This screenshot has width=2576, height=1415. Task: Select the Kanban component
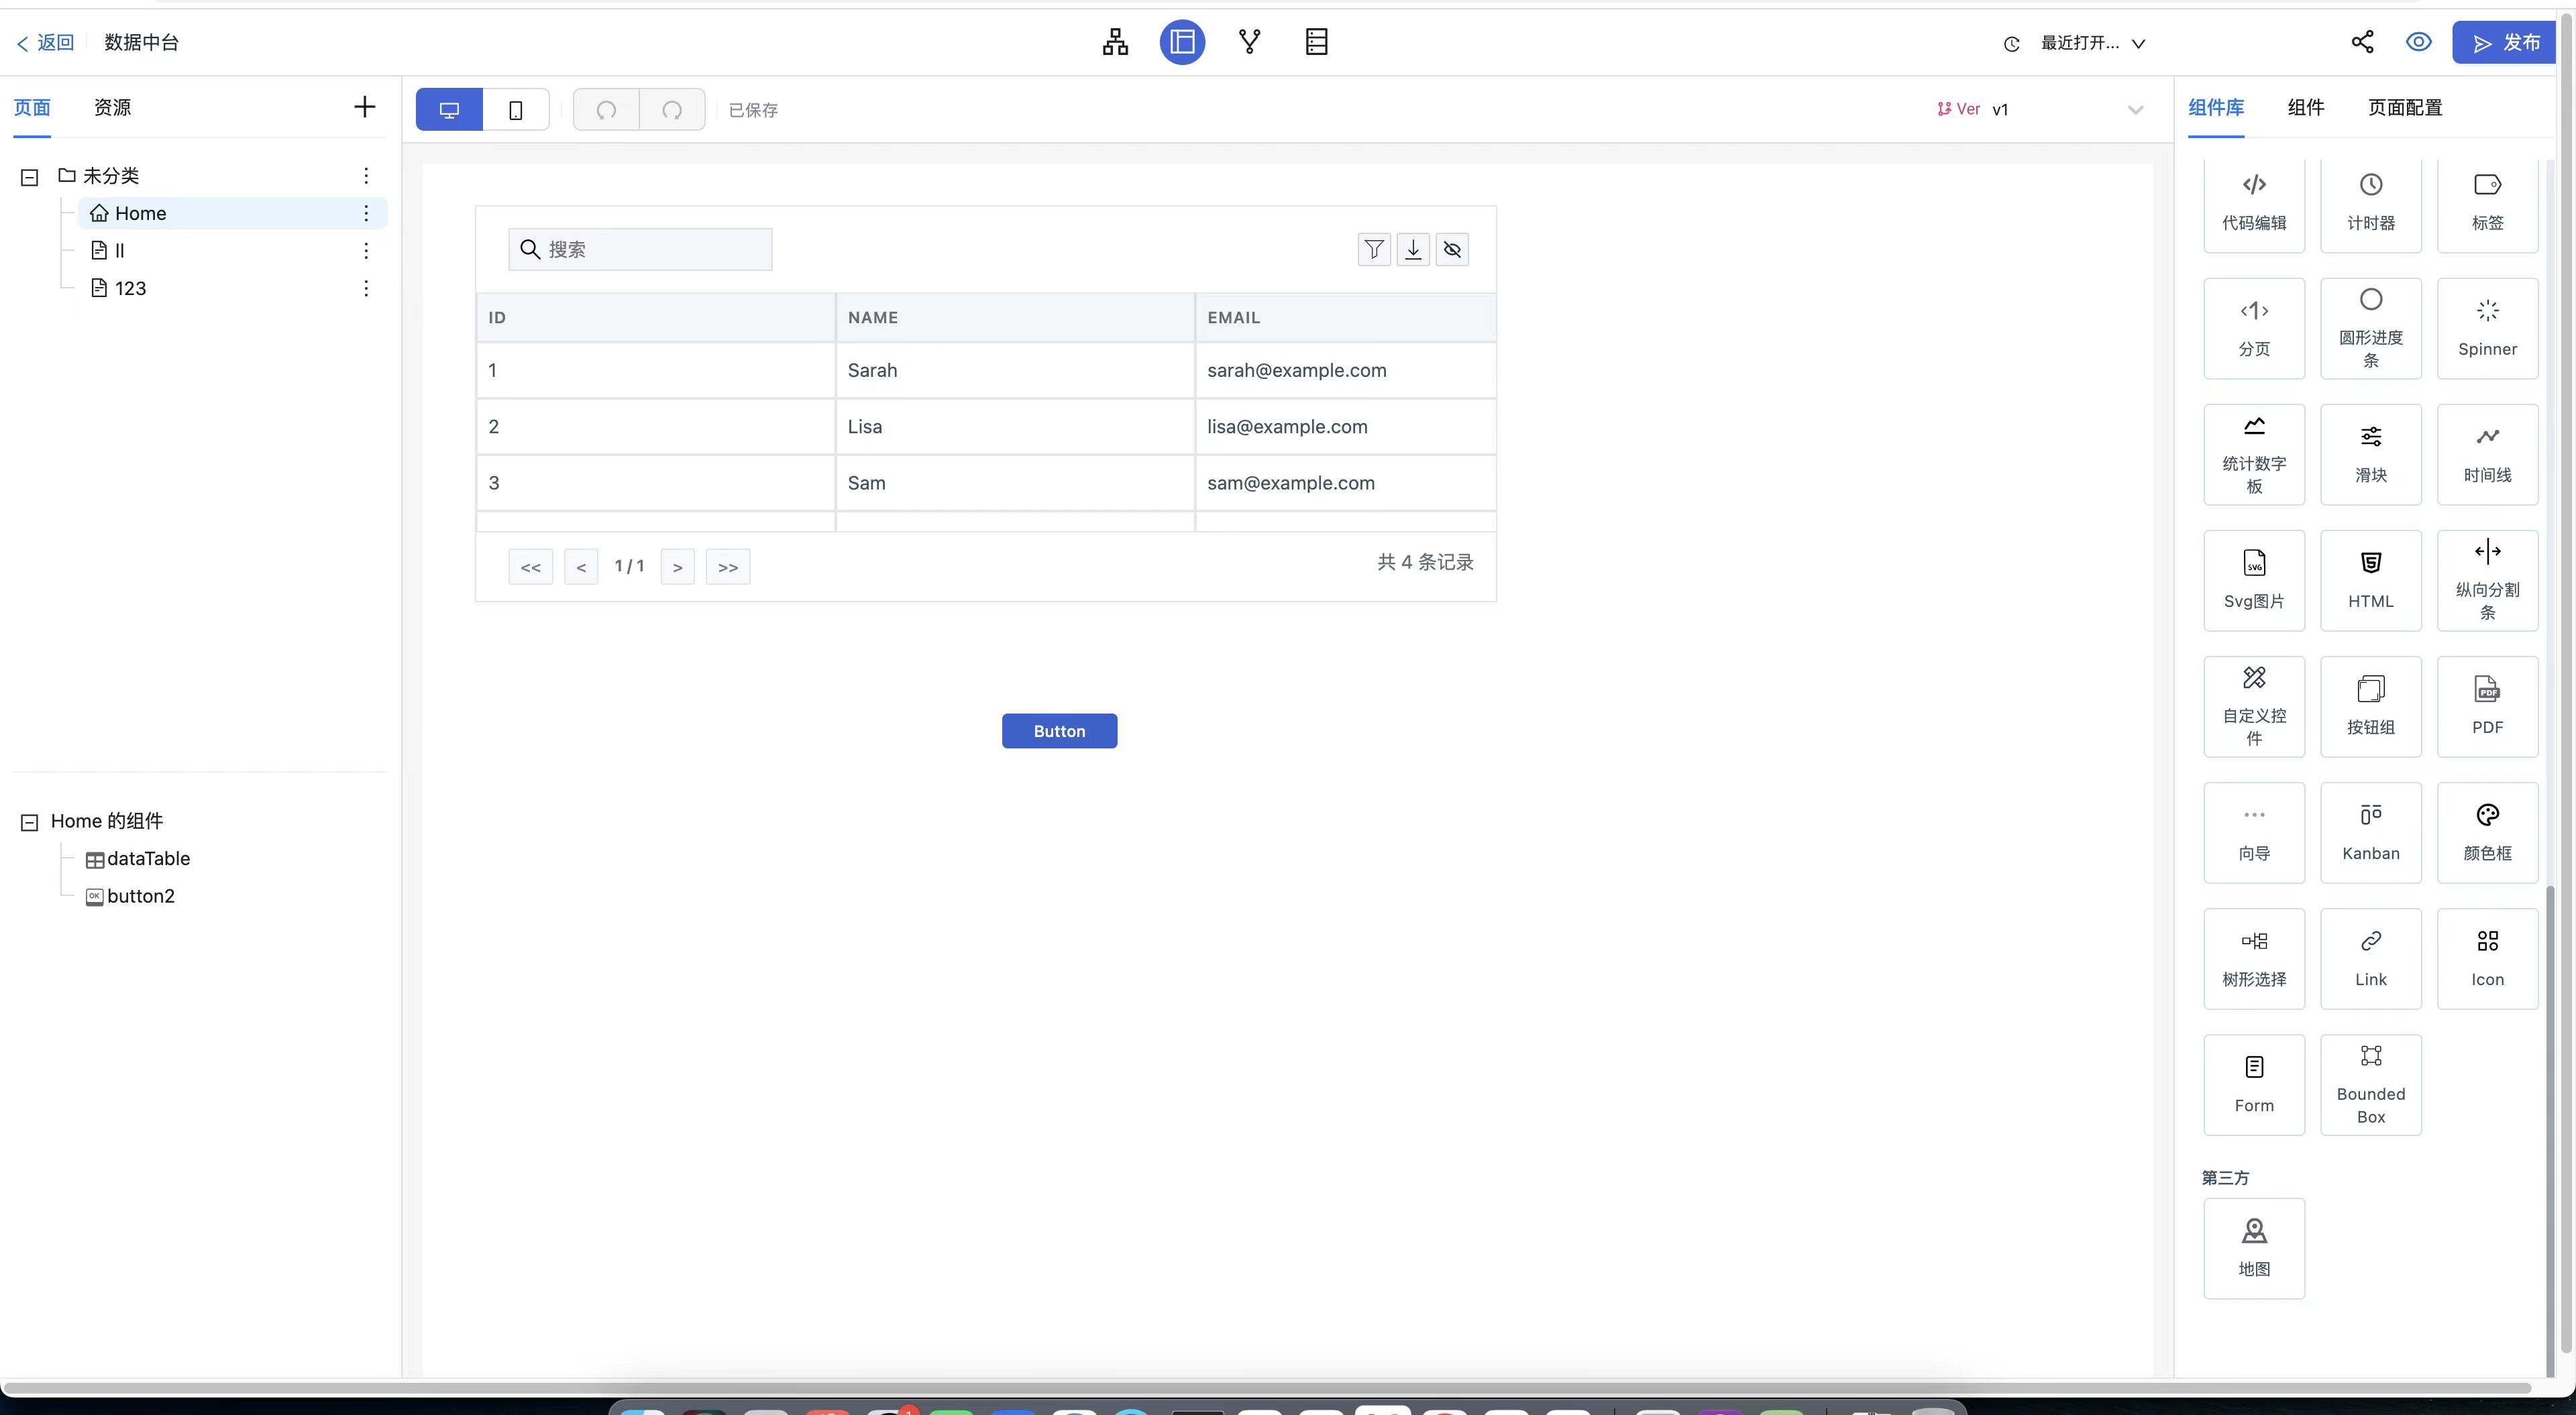pos(2371,832)
